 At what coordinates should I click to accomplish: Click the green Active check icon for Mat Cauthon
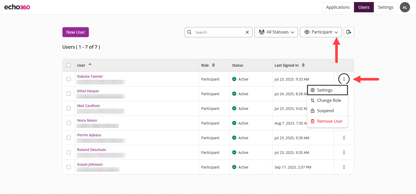tap(234, 108)
